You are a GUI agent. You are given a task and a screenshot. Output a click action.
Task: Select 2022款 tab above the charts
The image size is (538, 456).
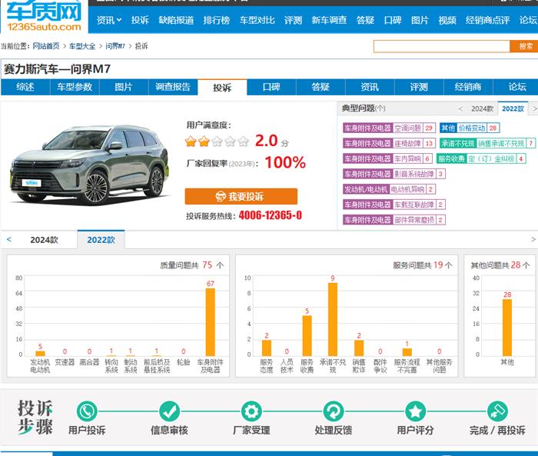[x=101, y=240]
